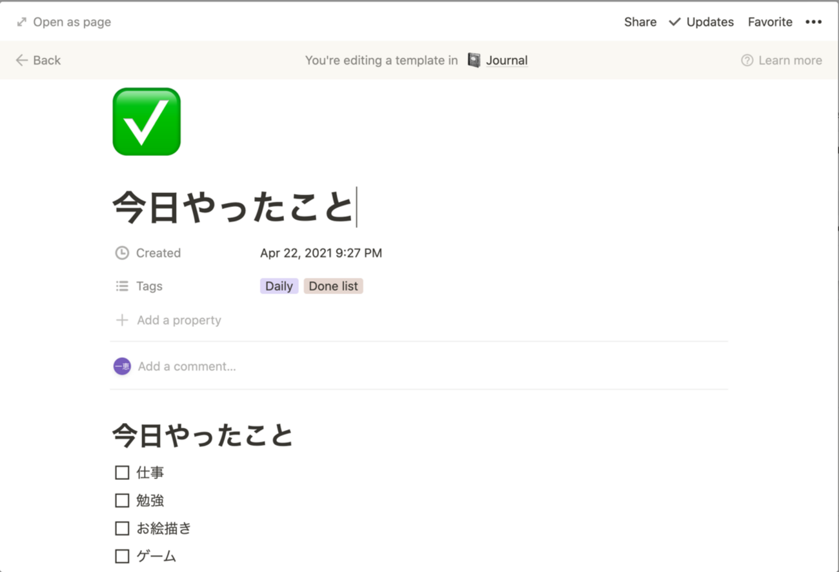Click the purple user avatar in comments

[x=122, y=366]
